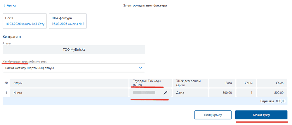
Task: Open the Шот-фактура № 3 link
Action: (x=68, y=24)
